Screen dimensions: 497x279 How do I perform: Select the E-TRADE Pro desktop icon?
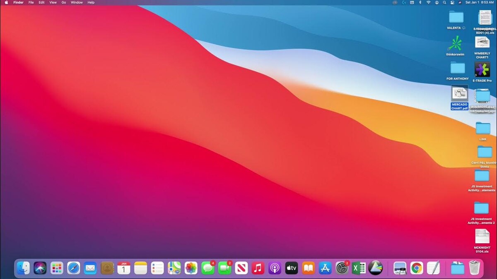pos(482,72)
